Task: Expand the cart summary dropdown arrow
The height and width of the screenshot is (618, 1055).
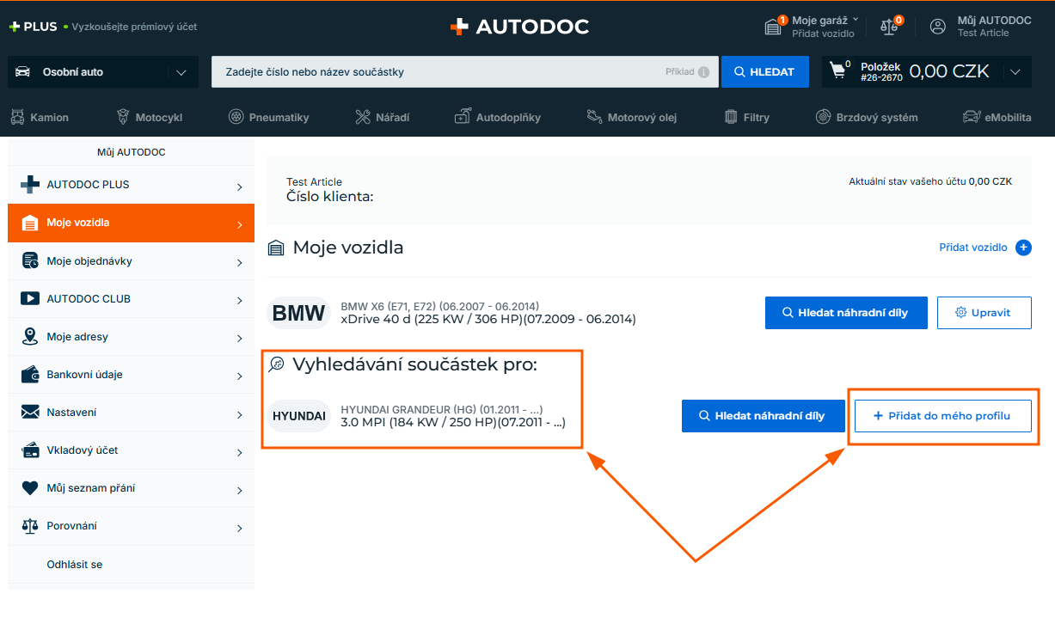Action: (x=1015, y=72)
